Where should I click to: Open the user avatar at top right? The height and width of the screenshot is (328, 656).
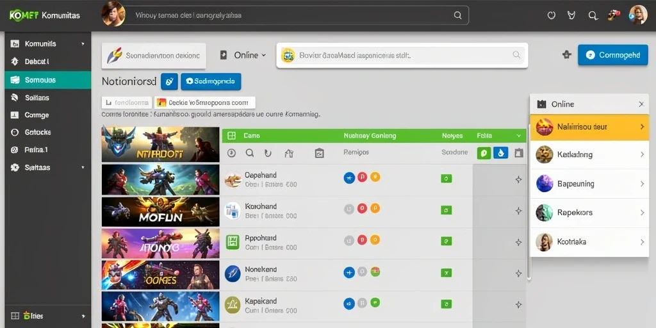pos(638,15)
